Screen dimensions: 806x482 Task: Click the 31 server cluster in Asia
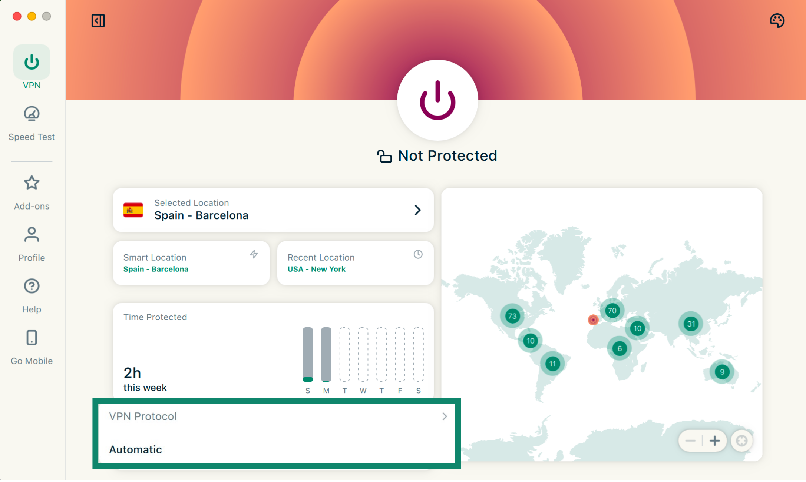click(691, 324)
